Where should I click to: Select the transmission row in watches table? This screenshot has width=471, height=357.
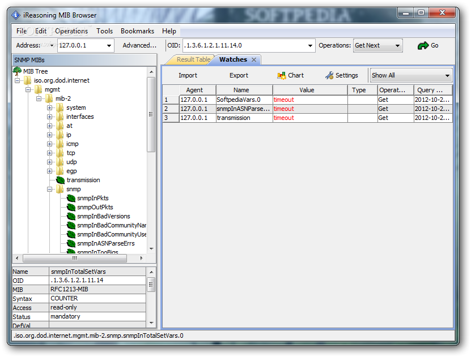(x=308, y=118)
